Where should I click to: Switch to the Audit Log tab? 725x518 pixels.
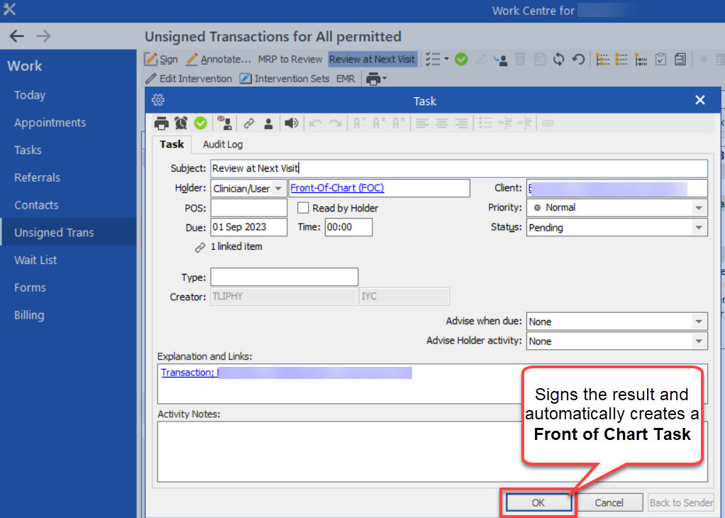223,144
